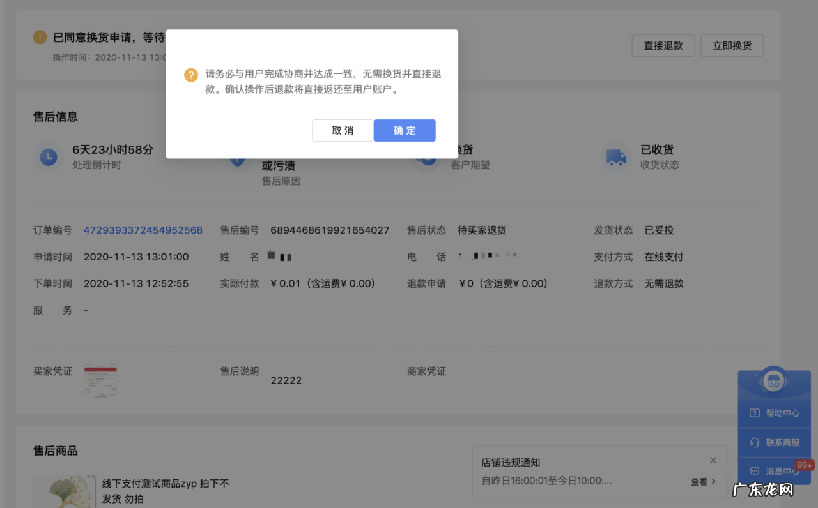Click the clock icon beside the countdown timer
The height and width of the screenshot is (508, 818).
(48, 157)
